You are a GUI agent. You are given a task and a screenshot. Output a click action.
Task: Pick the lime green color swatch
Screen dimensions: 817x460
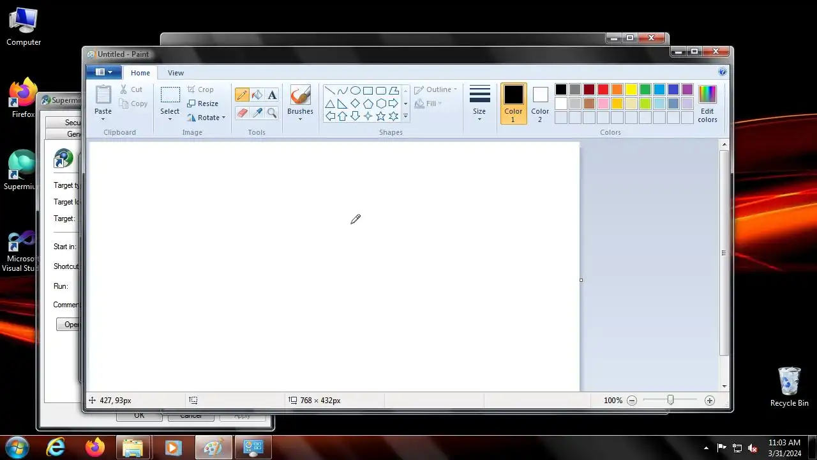click(645, 103)
